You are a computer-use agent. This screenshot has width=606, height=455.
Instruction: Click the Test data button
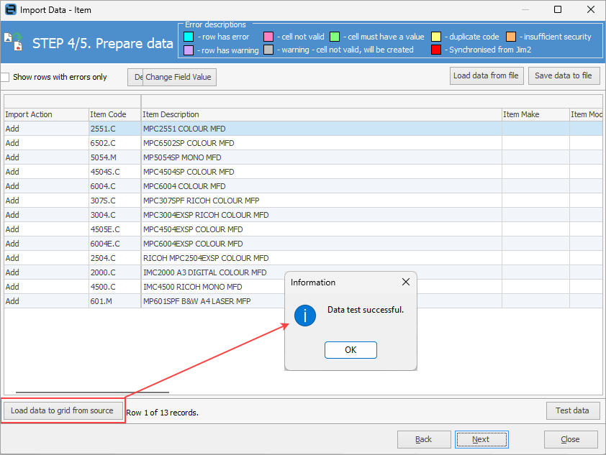point(573,410)
